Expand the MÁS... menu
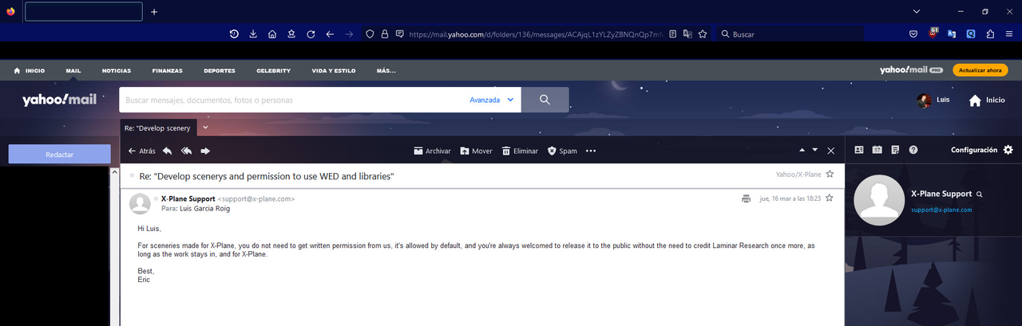The height and width of the screenshot is (326, 1022). click(x=386, y=70)
